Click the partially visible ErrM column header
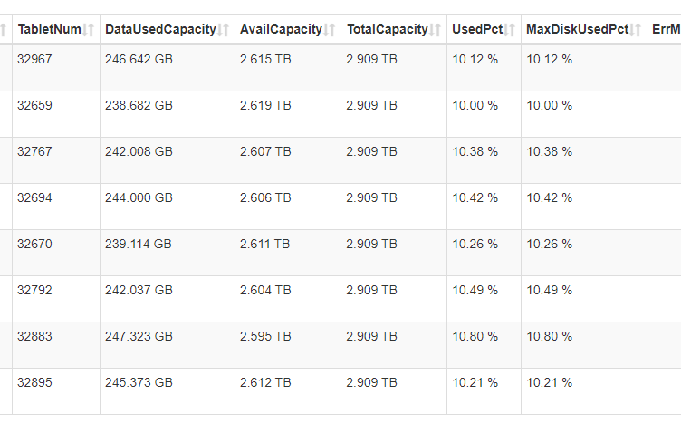Screen dimensions: 681x433 pos(665,30)
